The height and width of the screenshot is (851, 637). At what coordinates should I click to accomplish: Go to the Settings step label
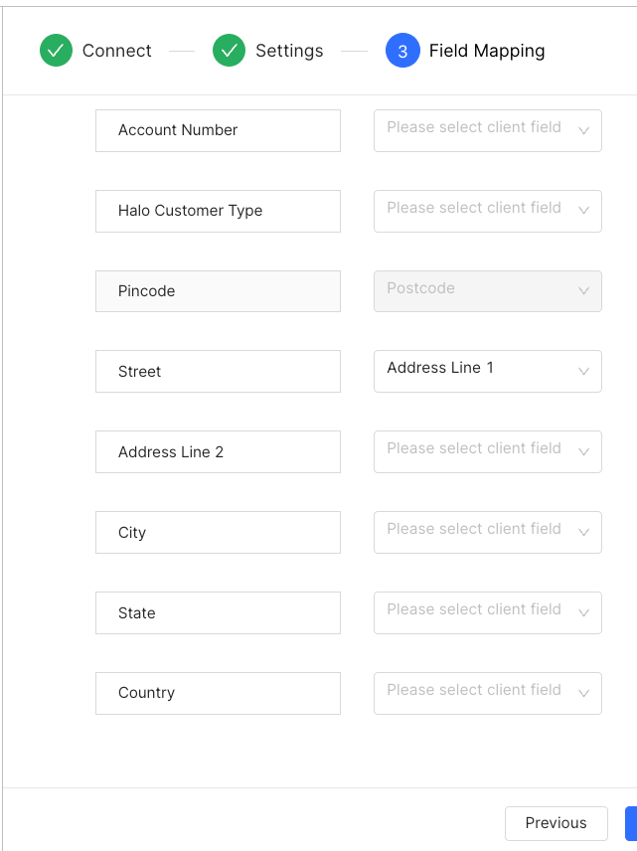click(x=289, y=51)
